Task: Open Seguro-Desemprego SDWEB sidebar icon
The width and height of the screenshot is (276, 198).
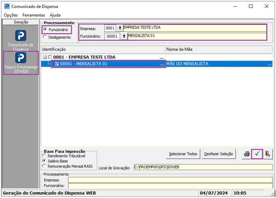Action: coord(21,58)
